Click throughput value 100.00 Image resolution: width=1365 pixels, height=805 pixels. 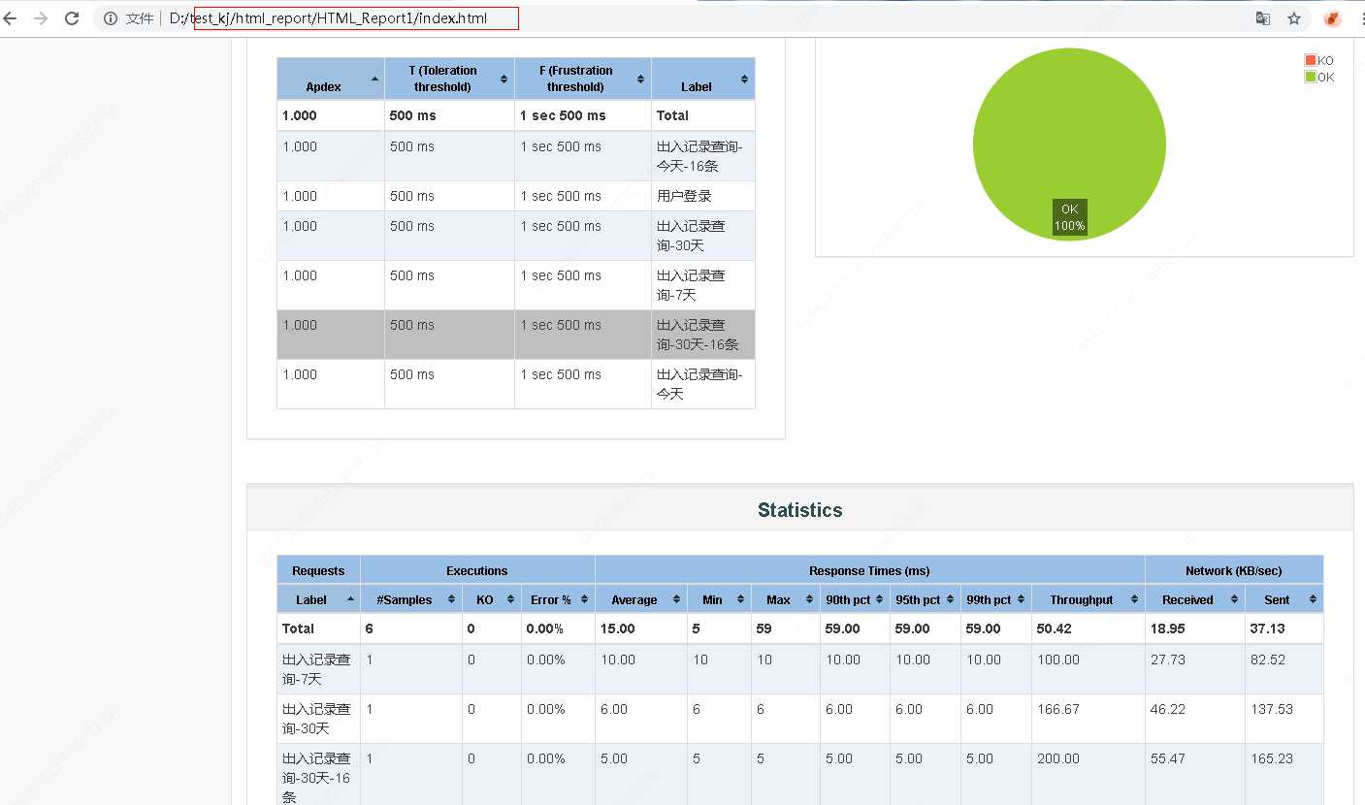pyautogui.click(x=1058, y=660)
